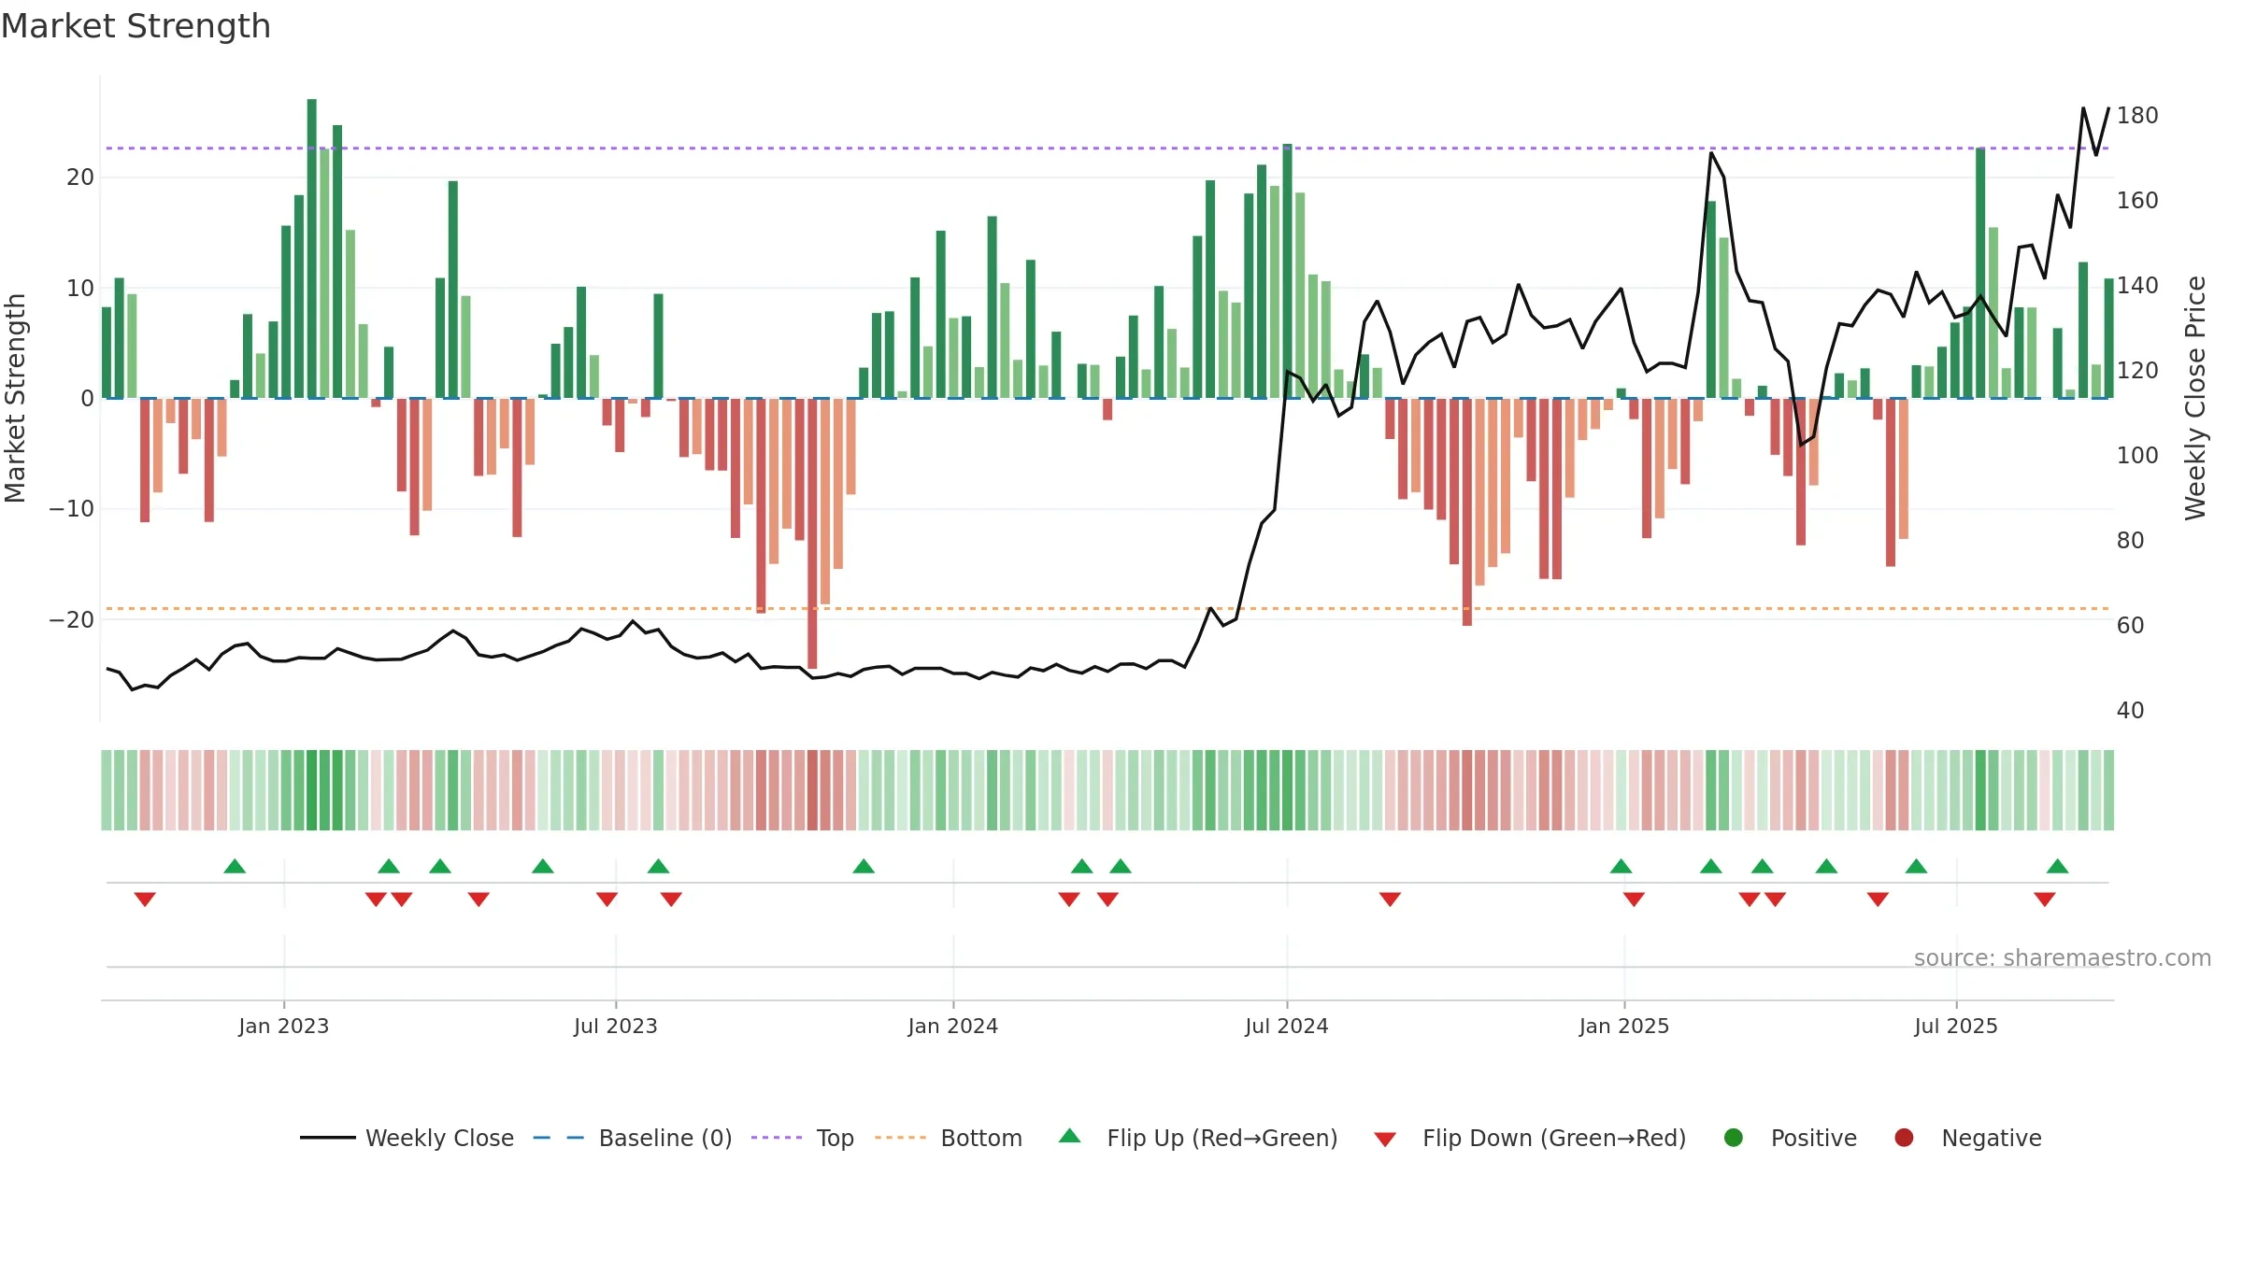
Task: Click the Jan 2024 axis label
Action: 953,1026
